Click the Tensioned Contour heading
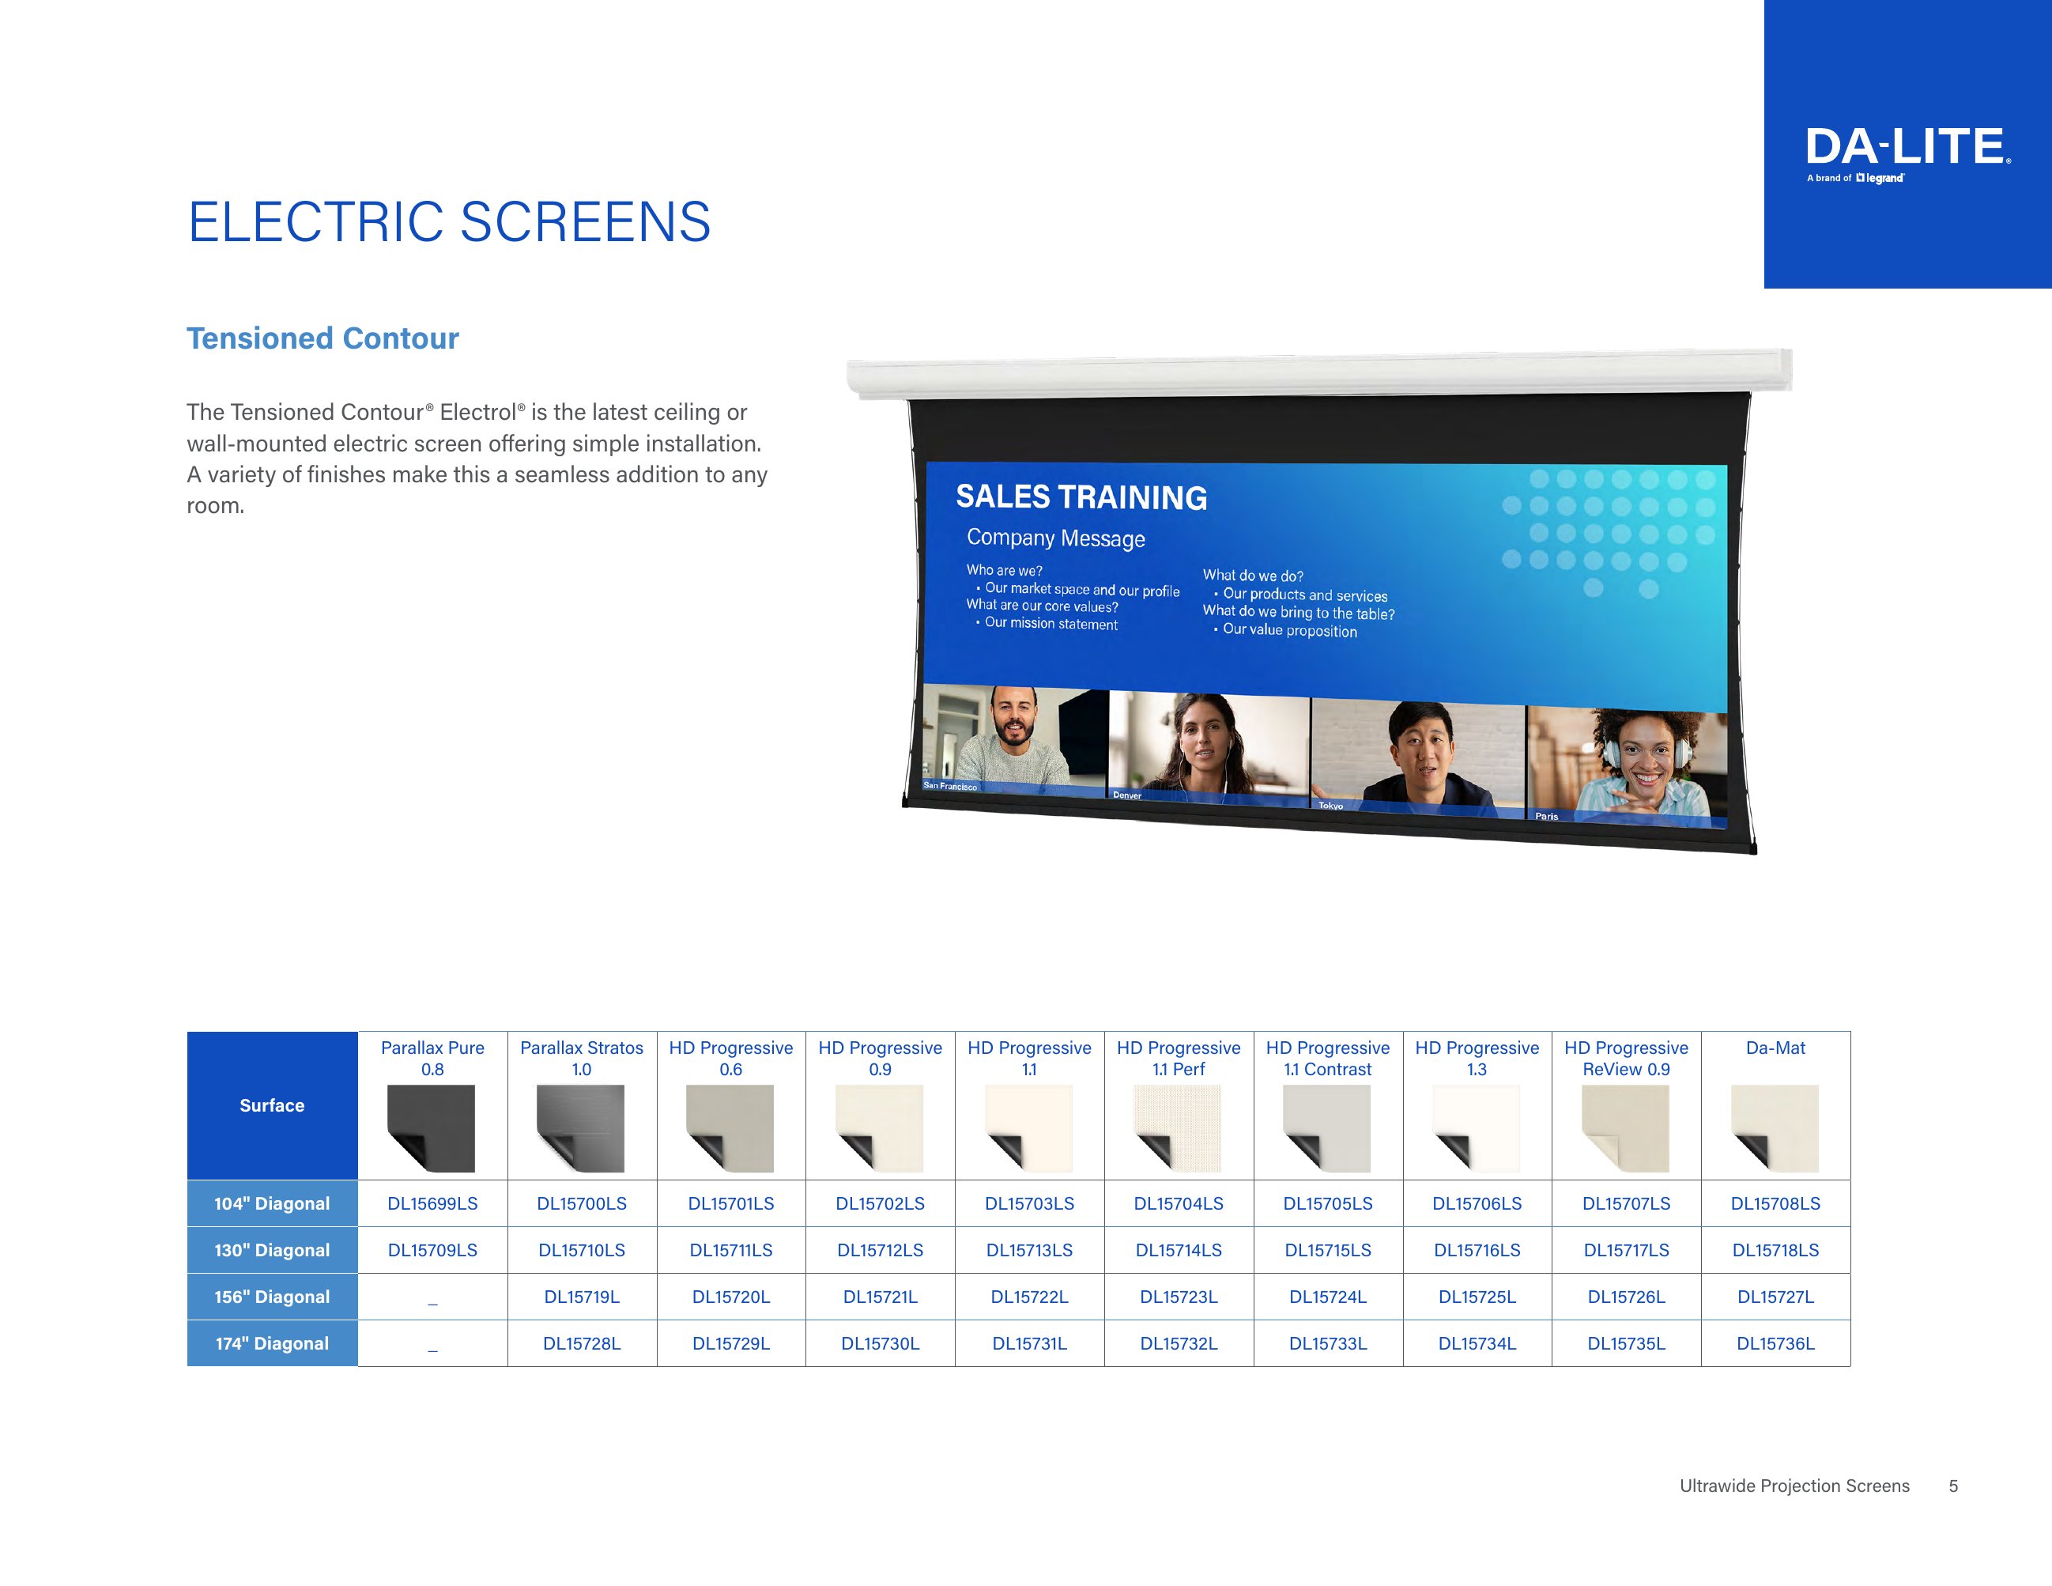This screenshot has width=2052, height=1586. [323, 339]
